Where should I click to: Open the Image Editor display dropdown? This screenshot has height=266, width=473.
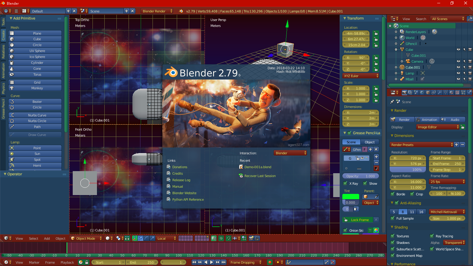coord(438,127)
